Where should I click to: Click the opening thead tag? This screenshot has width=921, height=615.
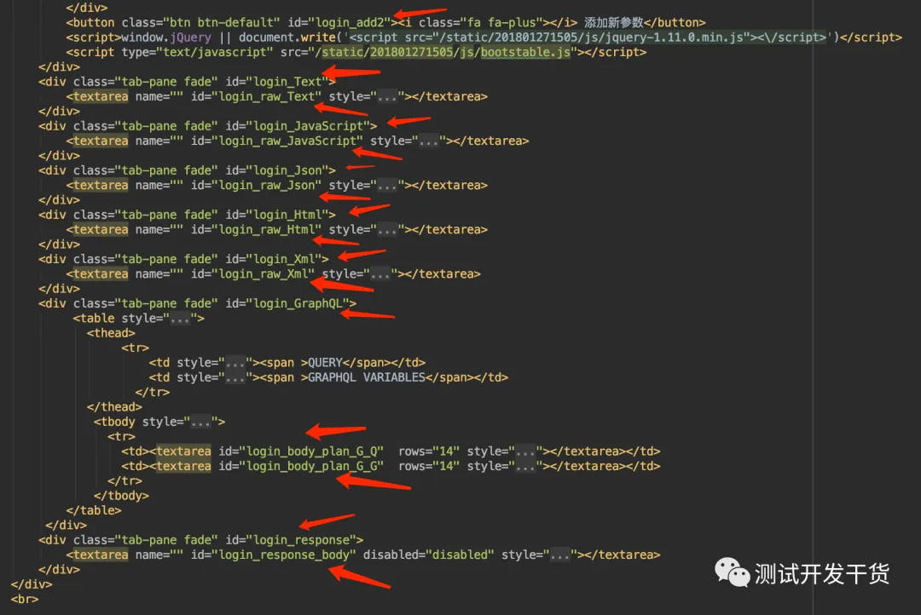click(x=111, y=333)
